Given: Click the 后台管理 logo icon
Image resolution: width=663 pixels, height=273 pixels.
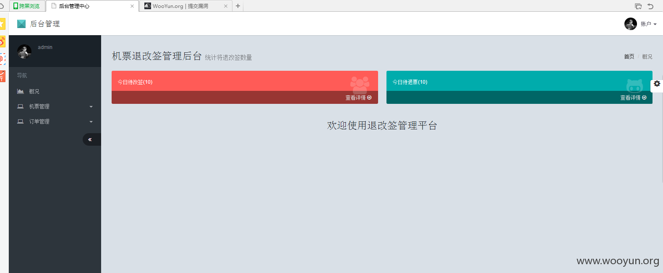Looking at the screenshot, I should click(21, 24).
